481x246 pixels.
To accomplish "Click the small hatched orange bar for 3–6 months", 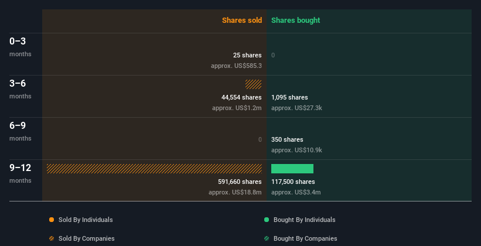I will [x=254, y=84].
